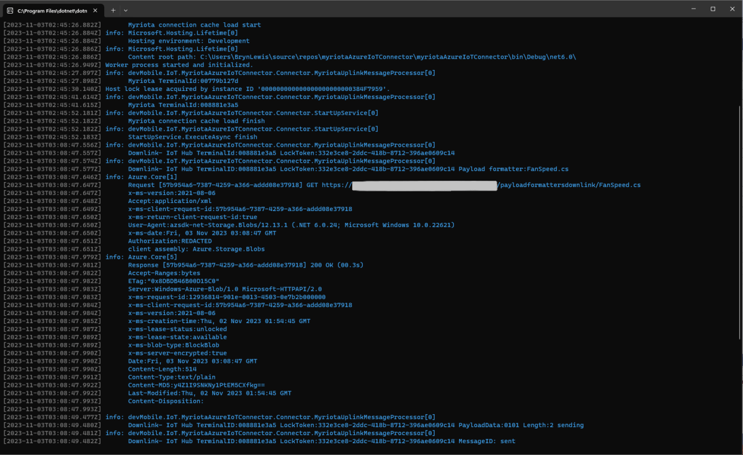
Task: Click the 'Response ... 200 OK (00.3s)' line
Action: point(246,266)
